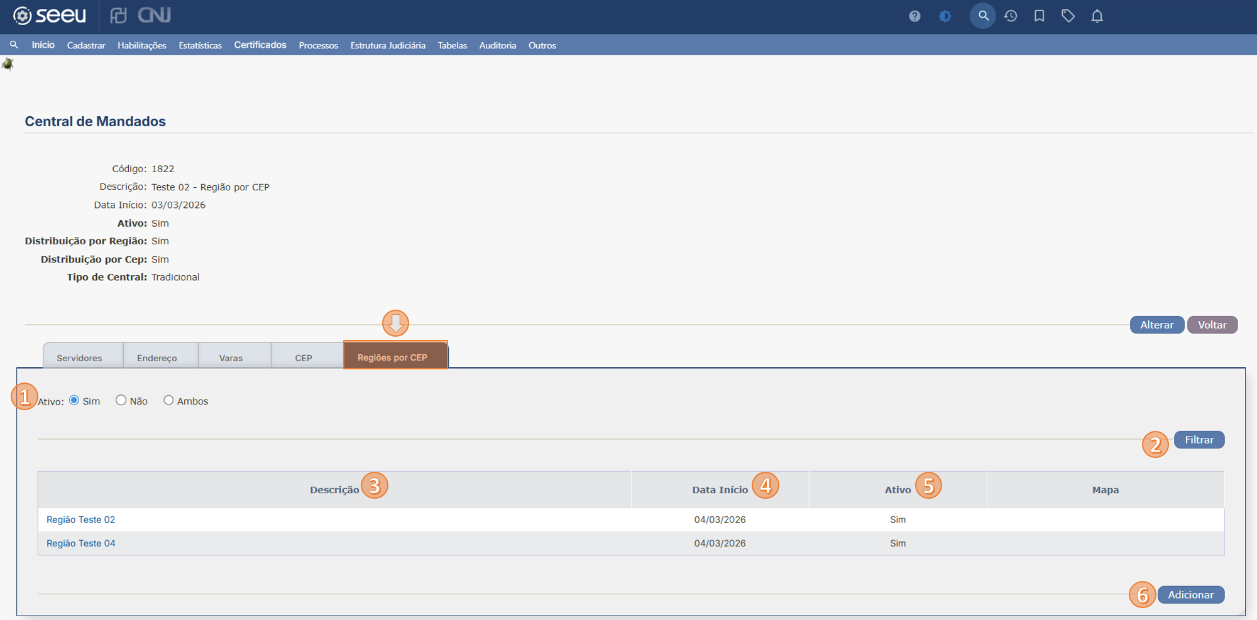Toggle the theme contrast icon
Image resolution: width=1257 pixels, height=620 pixels.
(x=945, y=16)
